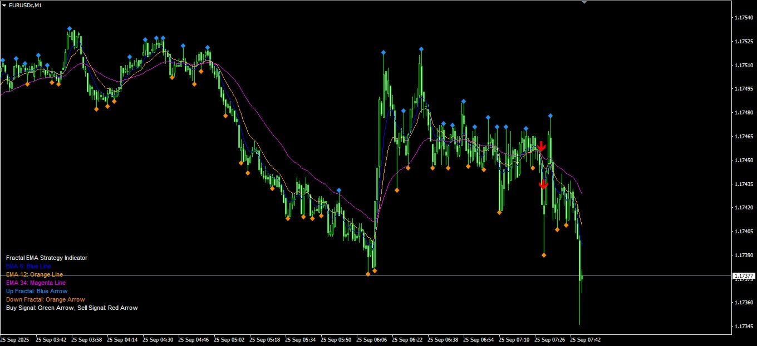Click the Fractal EMA Strategy Indicator label
The width and height of the screenshot is (757, 346).
pyautogui.click(x=47, y=258)
